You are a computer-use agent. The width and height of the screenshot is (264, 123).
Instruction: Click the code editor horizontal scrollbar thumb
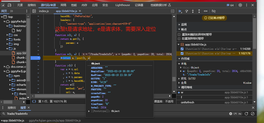tap(60, 96)
